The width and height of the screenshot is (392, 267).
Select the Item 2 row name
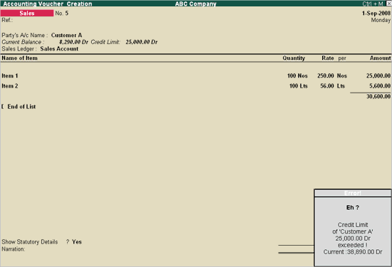10,86
